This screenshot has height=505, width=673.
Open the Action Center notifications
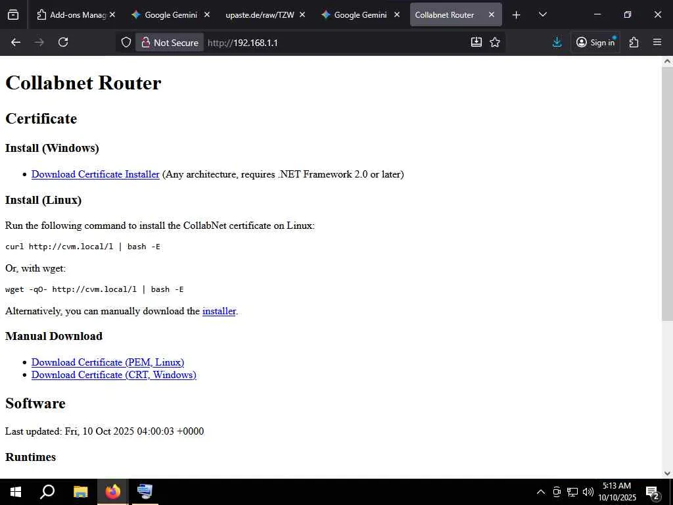[x=653, y=492]
